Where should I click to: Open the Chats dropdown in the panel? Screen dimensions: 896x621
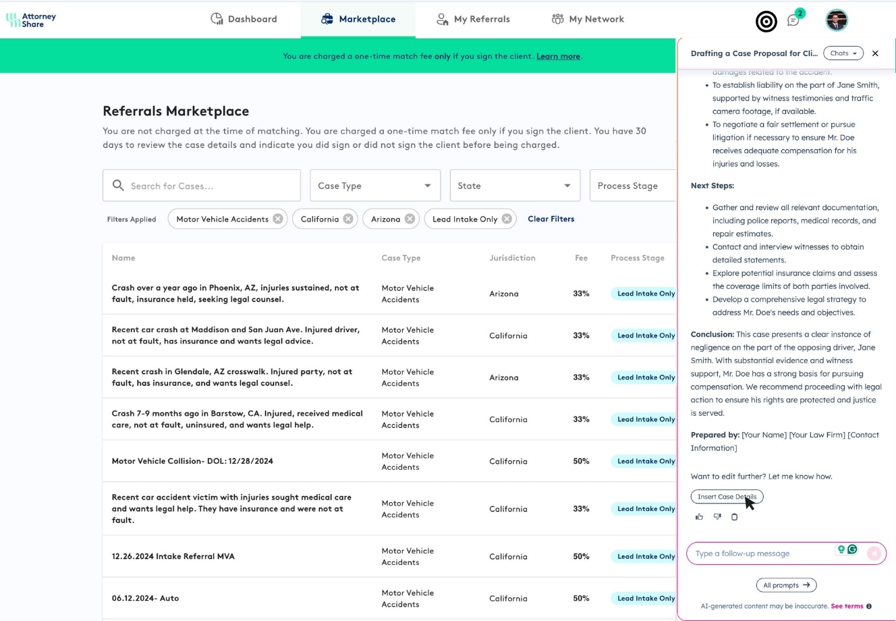click(x=843, y=53)
